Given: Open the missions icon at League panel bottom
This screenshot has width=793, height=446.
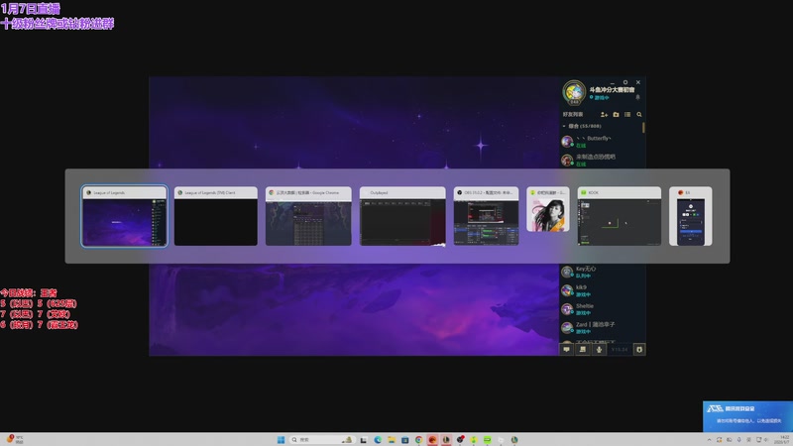Looking at the screenshot, I should click(x=583, y=350).
